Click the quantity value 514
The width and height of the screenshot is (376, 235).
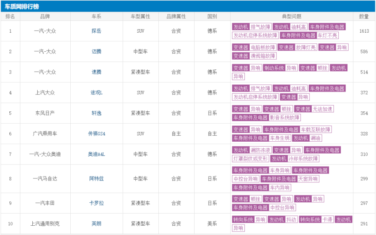364,72
